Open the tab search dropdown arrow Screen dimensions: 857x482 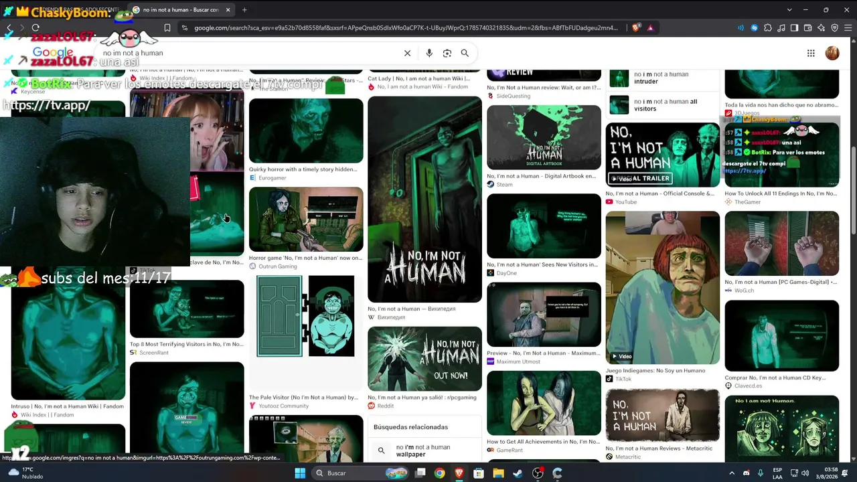click(789, 10)
